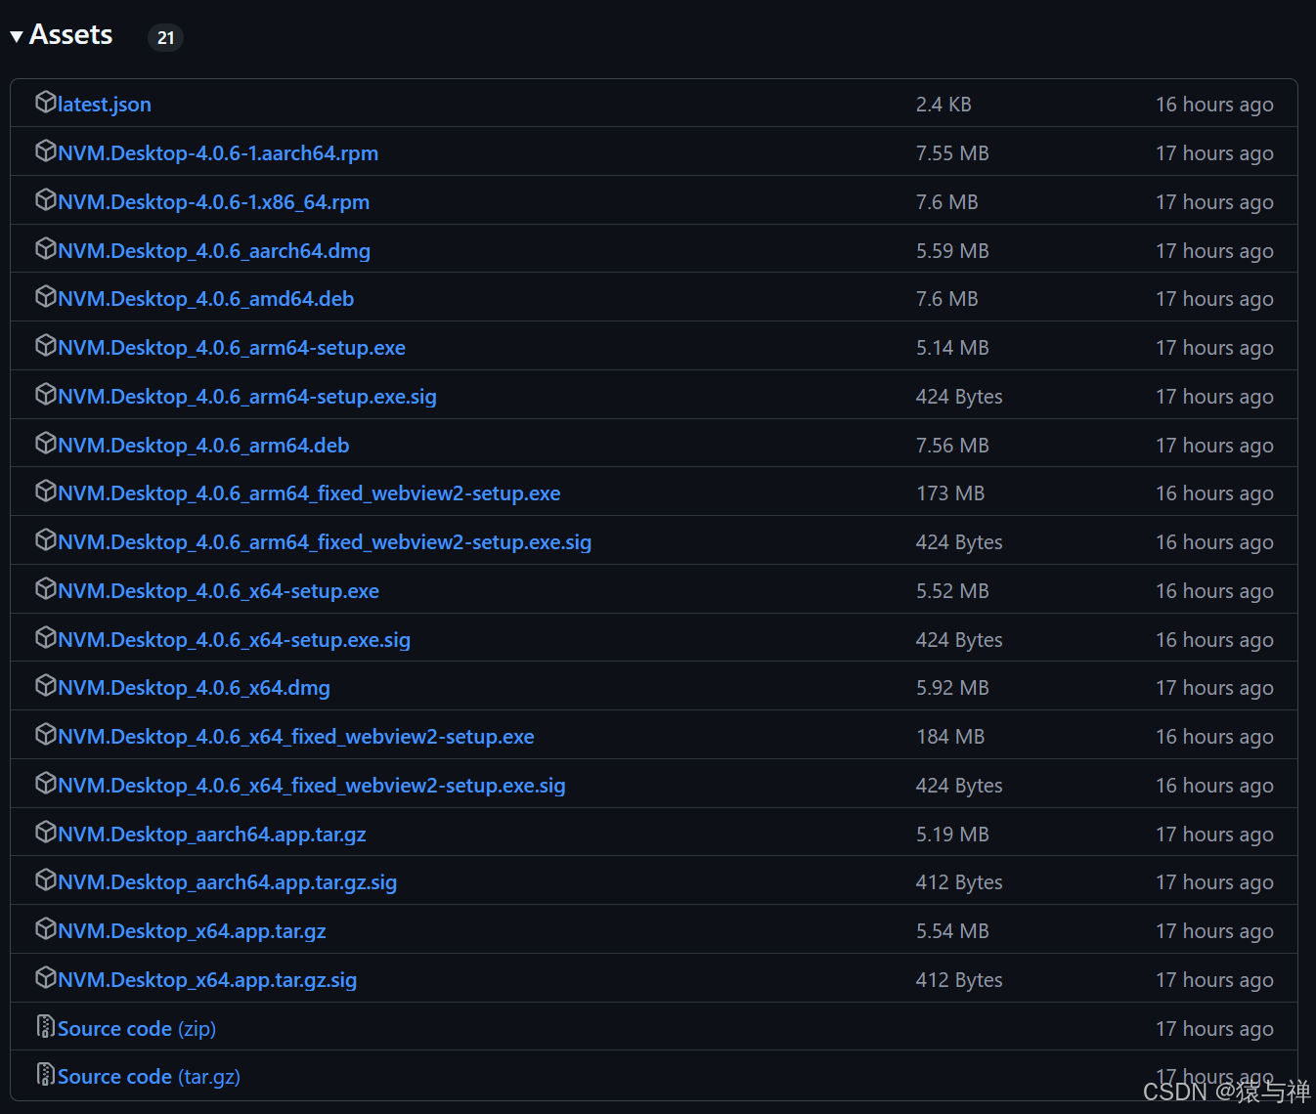Download latest.json
This screenshot has height=1114, width=1316.
tap(105, 105)
